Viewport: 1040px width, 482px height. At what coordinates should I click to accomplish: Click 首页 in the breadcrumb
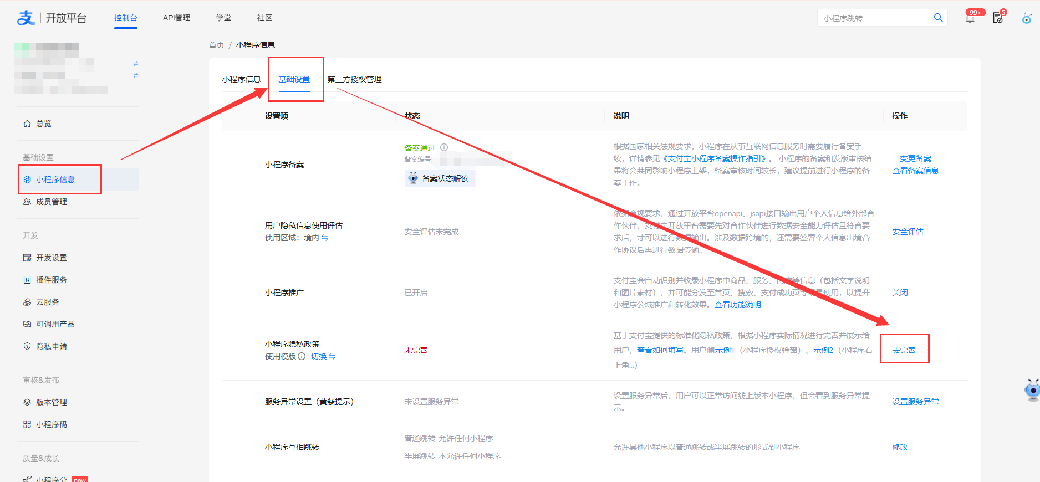coord(216,45)
